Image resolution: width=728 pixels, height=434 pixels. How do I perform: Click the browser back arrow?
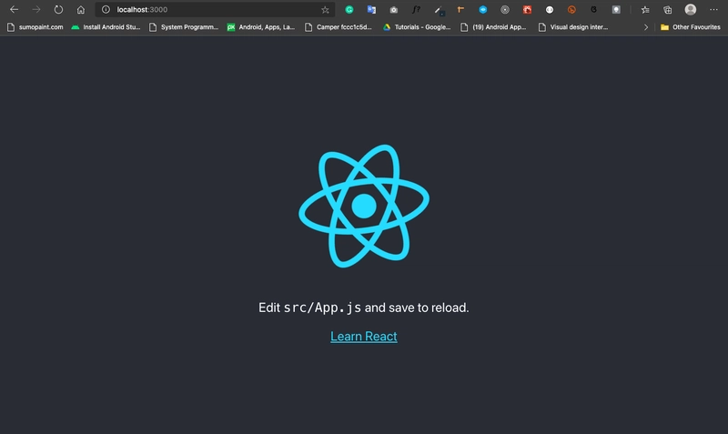(14, 10)
